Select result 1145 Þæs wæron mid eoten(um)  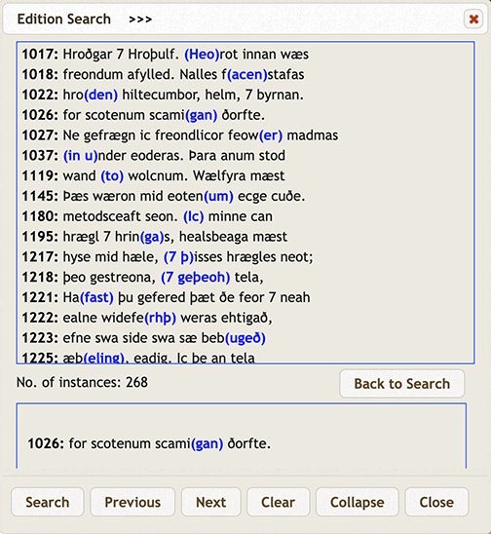click(163, 196)
